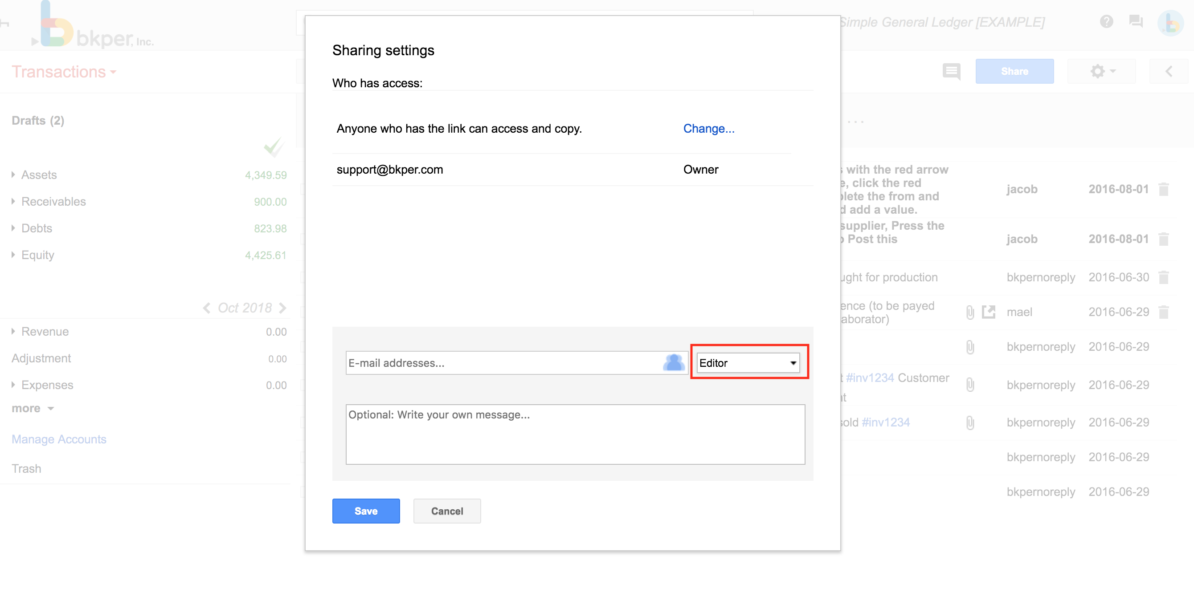
Task: Click the Change... link for link access
Action: 709,128
